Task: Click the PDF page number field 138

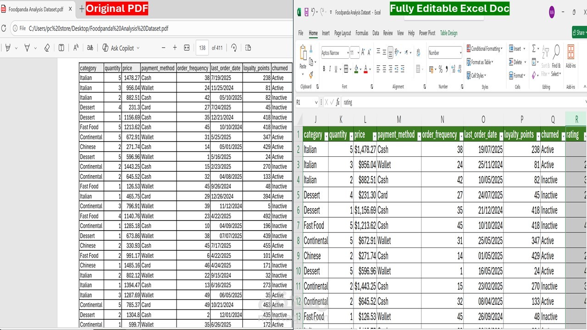Action: coord(202,48)
